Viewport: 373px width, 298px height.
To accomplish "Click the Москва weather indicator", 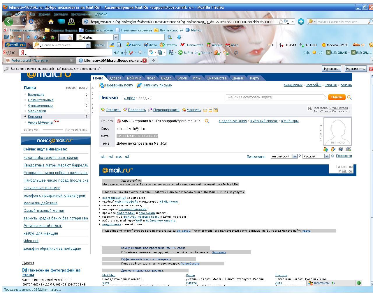I will coord(335,45).
